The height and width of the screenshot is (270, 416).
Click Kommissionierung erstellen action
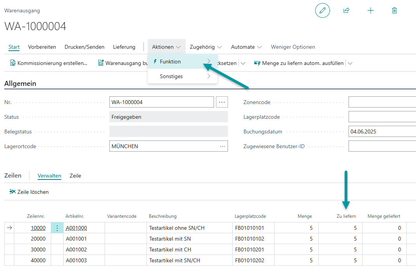pyautogui.click(x=48, y=63)
